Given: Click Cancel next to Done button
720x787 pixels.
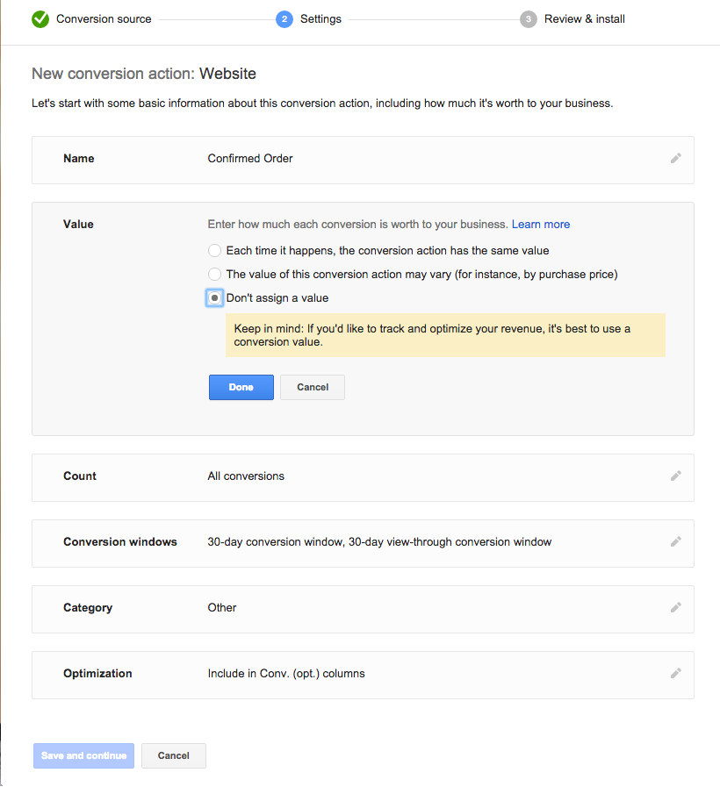Looking at the screenshot, I should coord(313,387).
